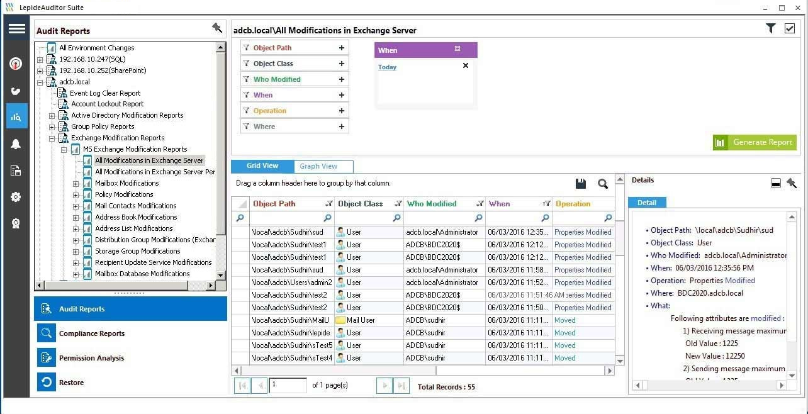Add an Object Path filter with the plus
The image size is (808, 414).
(342, 48)
